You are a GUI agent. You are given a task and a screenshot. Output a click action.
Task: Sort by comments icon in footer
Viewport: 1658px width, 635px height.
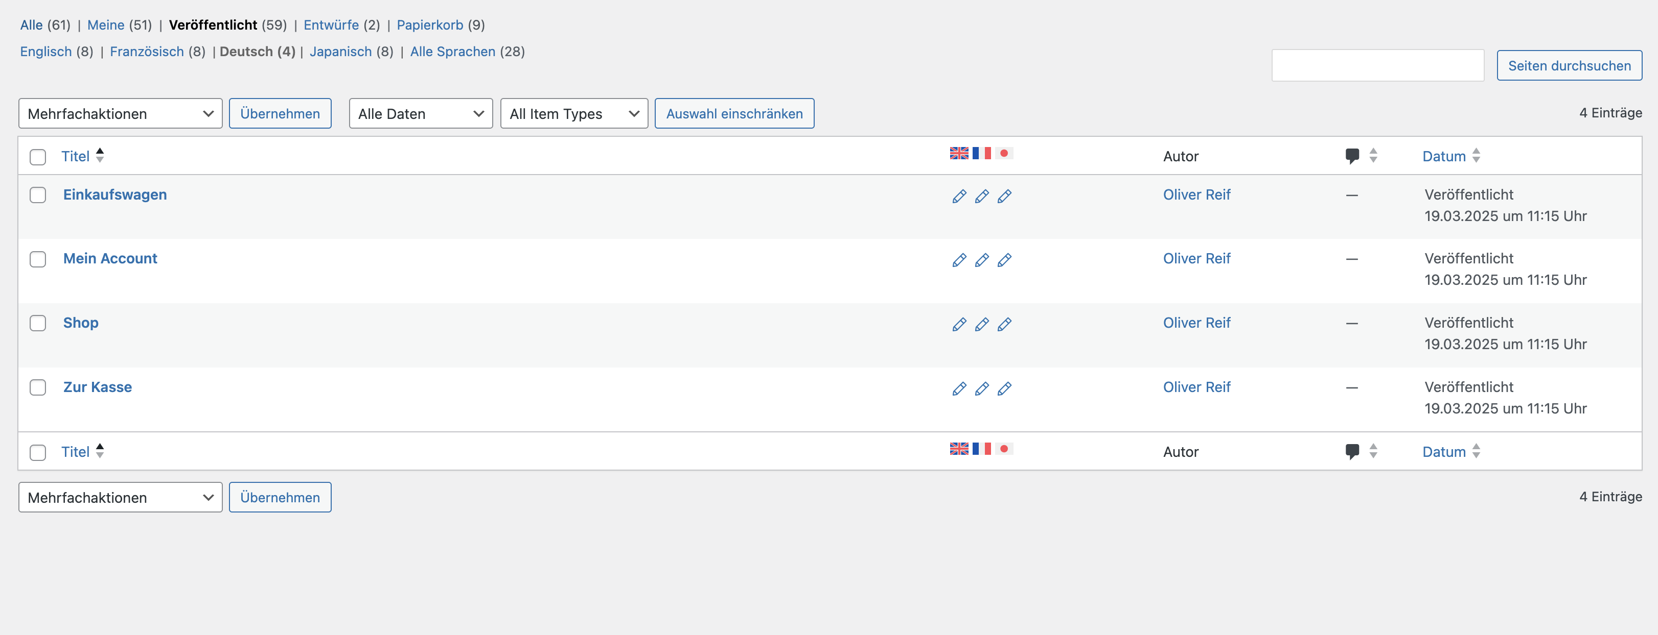(x=1352, y=452)
